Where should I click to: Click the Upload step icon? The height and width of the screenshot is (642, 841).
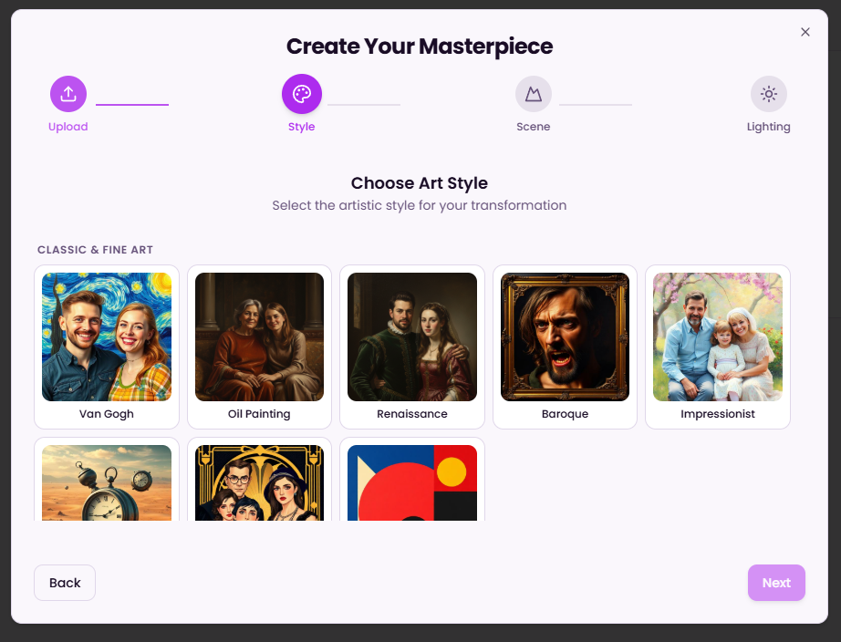(x=68, y=93)
